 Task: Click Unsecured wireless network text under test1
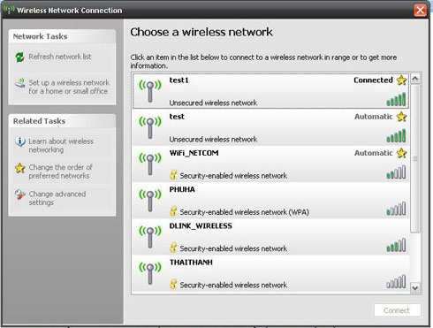[x=213, y=103]
